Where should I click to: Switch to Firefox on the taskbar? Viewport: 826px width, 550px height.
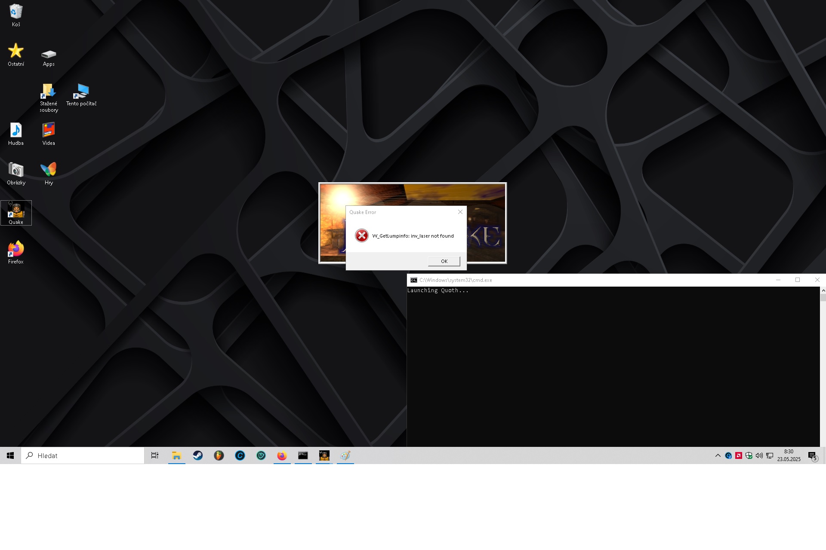(282, 455)
